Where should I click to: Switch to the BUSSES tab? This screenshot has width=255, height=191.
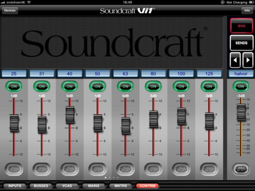(41, 186)
